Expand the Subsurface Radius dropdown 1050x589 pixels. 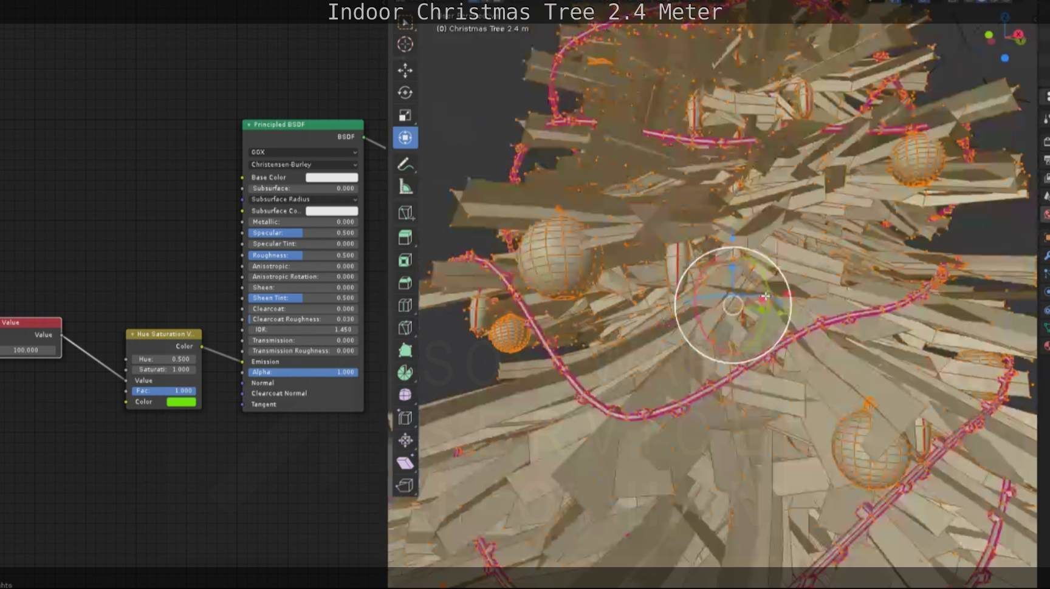(303, 199)
